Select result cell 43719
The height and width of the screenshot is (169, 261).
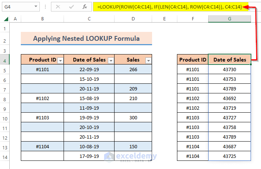click(229, 108)
